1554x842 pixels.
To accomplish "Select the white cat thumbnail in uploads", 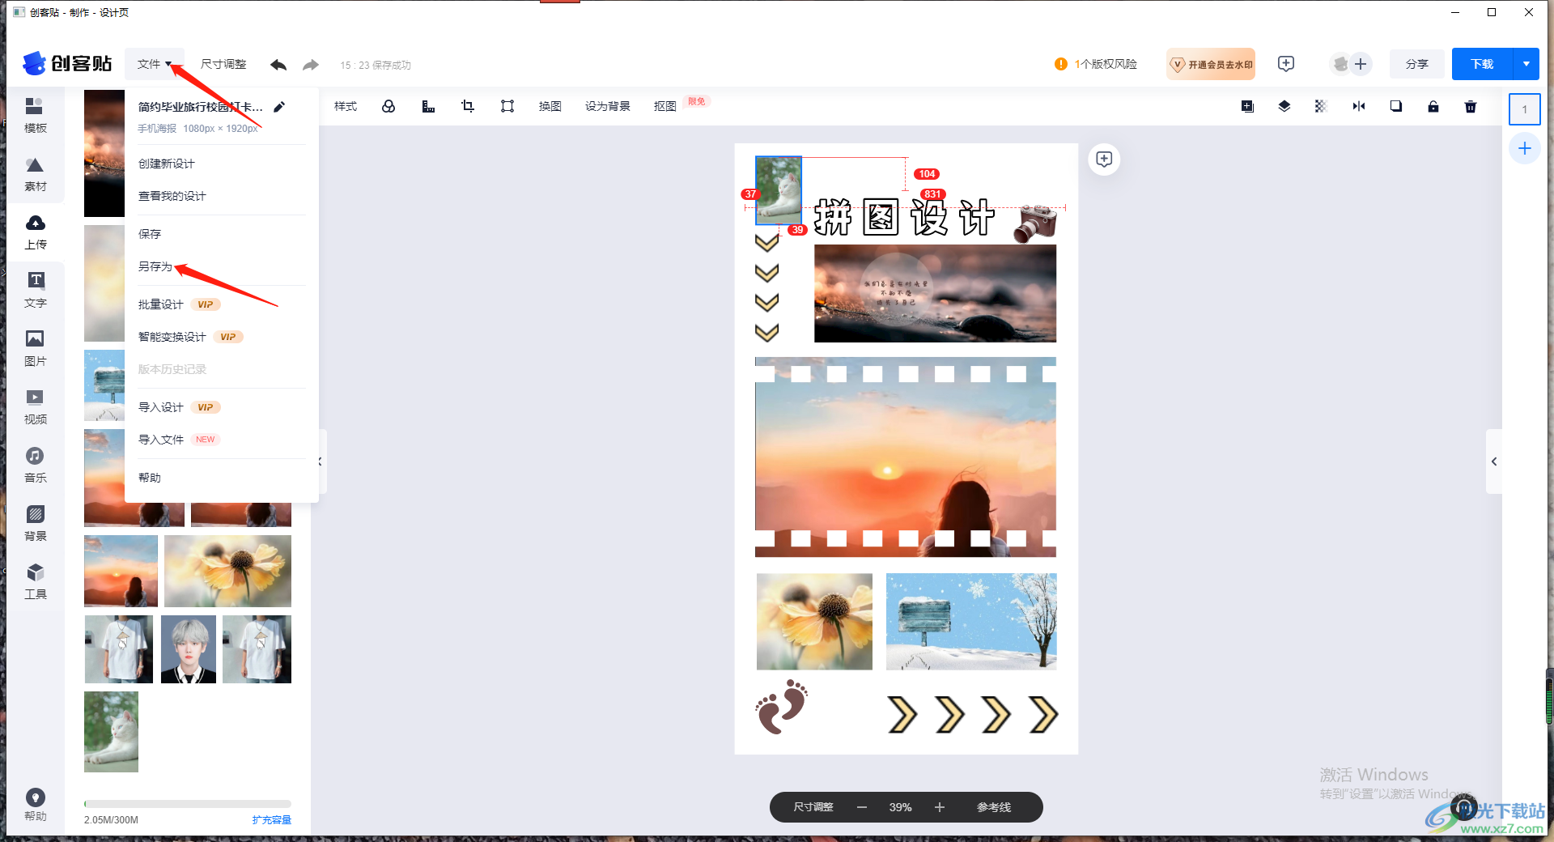I will [x=111, y=732].
